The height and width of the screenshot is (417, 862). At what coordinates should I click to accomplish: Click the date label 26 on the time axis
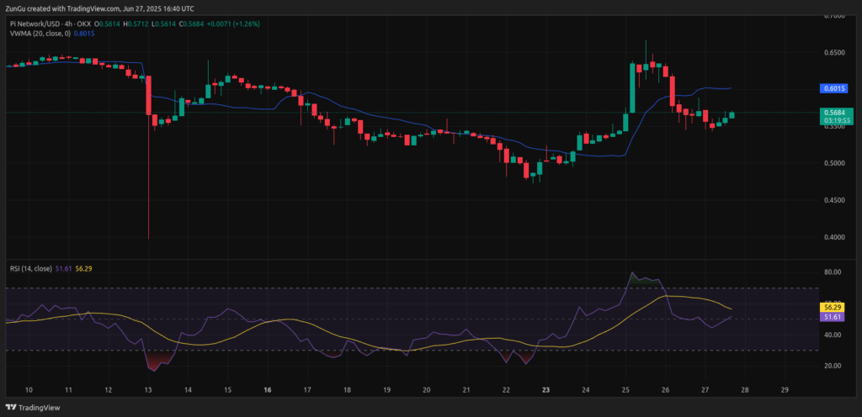[665, 389]
